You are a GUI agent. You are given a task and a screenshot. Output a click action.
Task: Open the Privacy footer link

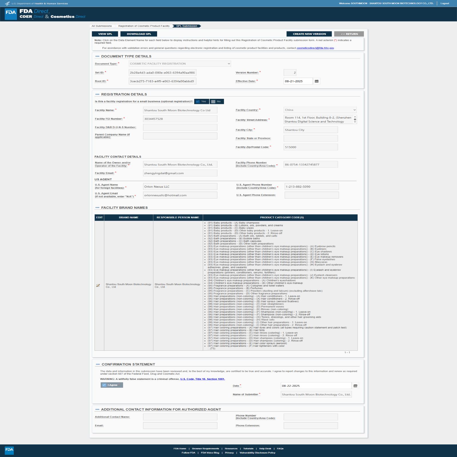click(229, 453)
